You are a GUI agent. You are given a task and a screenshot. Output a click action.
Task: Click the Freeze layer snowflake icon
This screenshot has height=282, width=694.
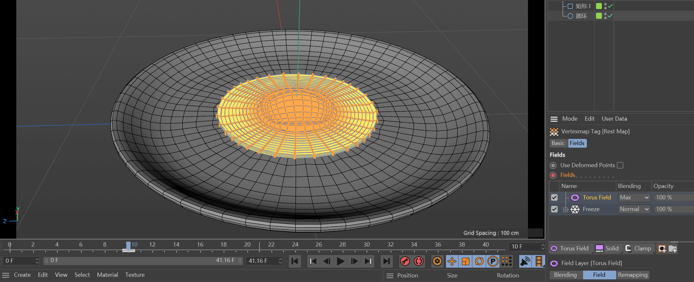pyautogui.click(x=575, y=209)
